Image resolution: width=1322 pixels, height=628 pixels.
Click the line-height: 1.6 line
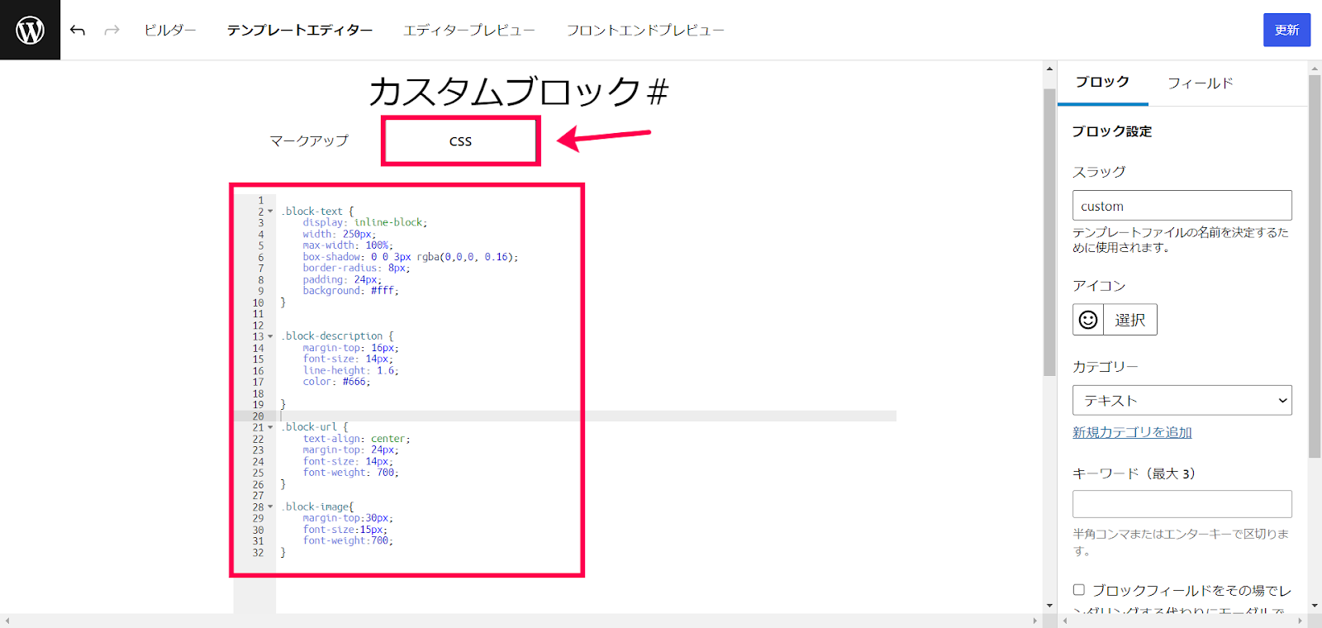coord(350,370)
